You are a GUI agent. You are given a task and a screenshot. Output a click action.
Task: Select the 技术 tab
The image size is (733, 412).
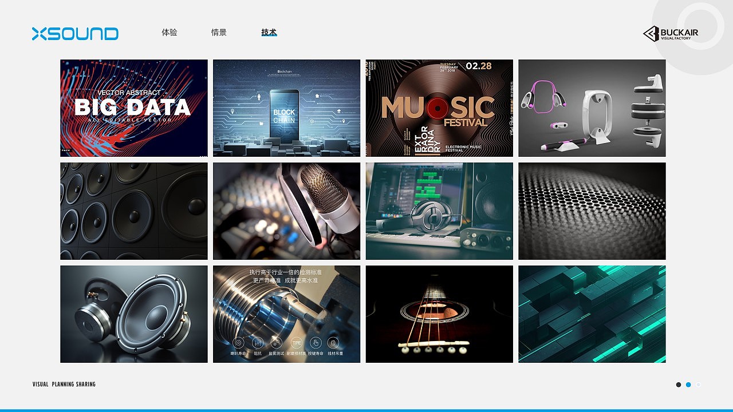coord(269,33)
